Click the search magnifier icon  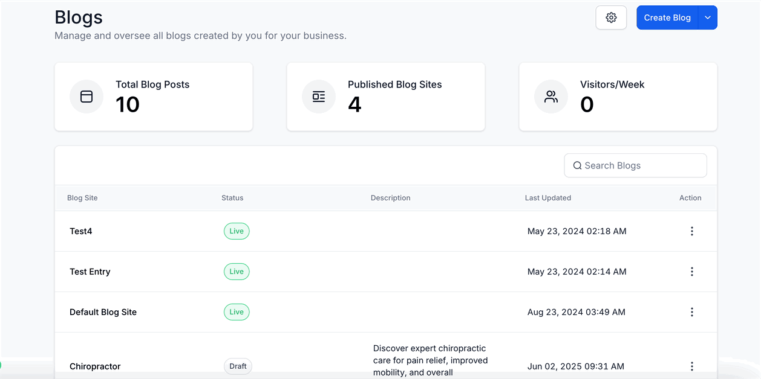pyautogui.click(x=577, y=165)
